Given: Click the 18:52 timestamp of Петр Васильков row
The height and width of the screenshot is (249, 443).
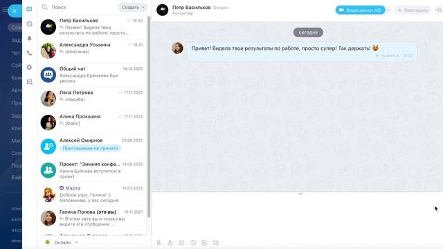Looking at the screenshot, I should pyautogui.click(x=138, y=21).
